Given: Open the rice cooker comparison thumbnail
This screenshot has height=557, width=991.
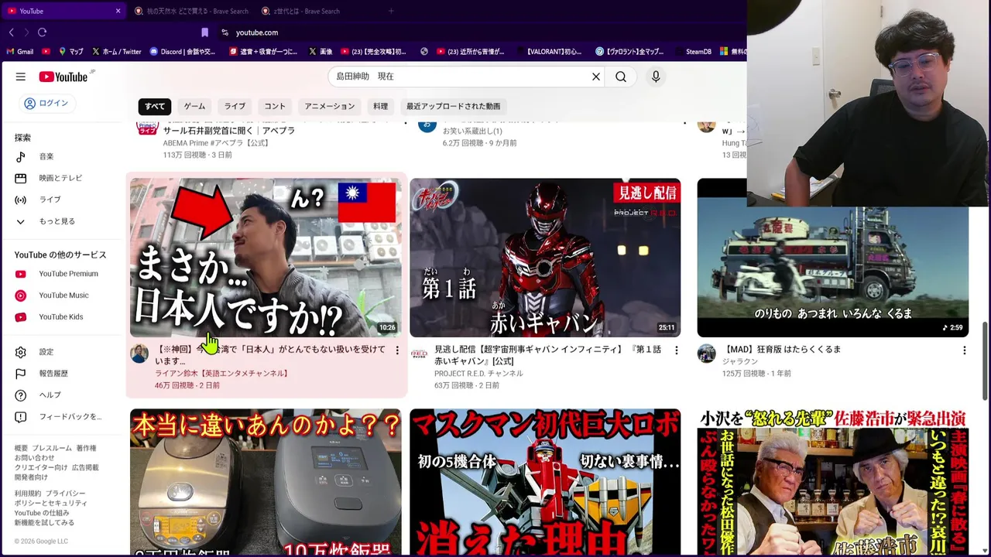Looking at the screenshot, I should (x=266, y=482).
